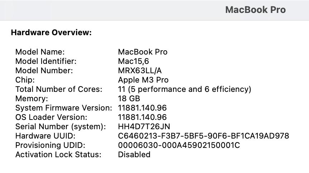
Task: Select the serial number HH4D7T26JN
Action: (144, 126)
